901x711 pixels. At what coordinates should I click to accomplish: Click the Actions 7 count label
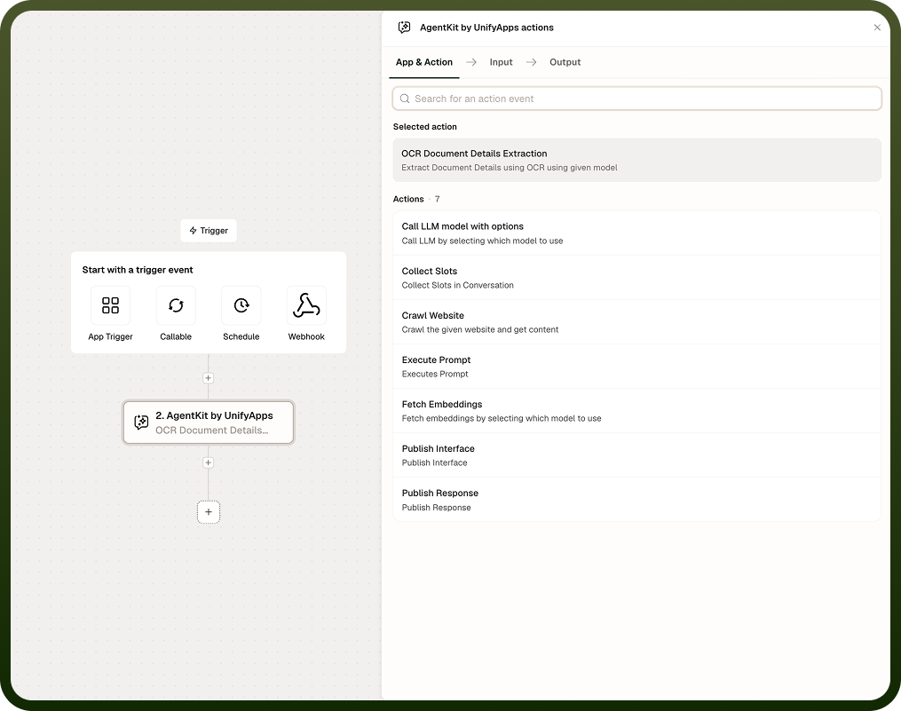pyautogui.click(x=416, y=199)
